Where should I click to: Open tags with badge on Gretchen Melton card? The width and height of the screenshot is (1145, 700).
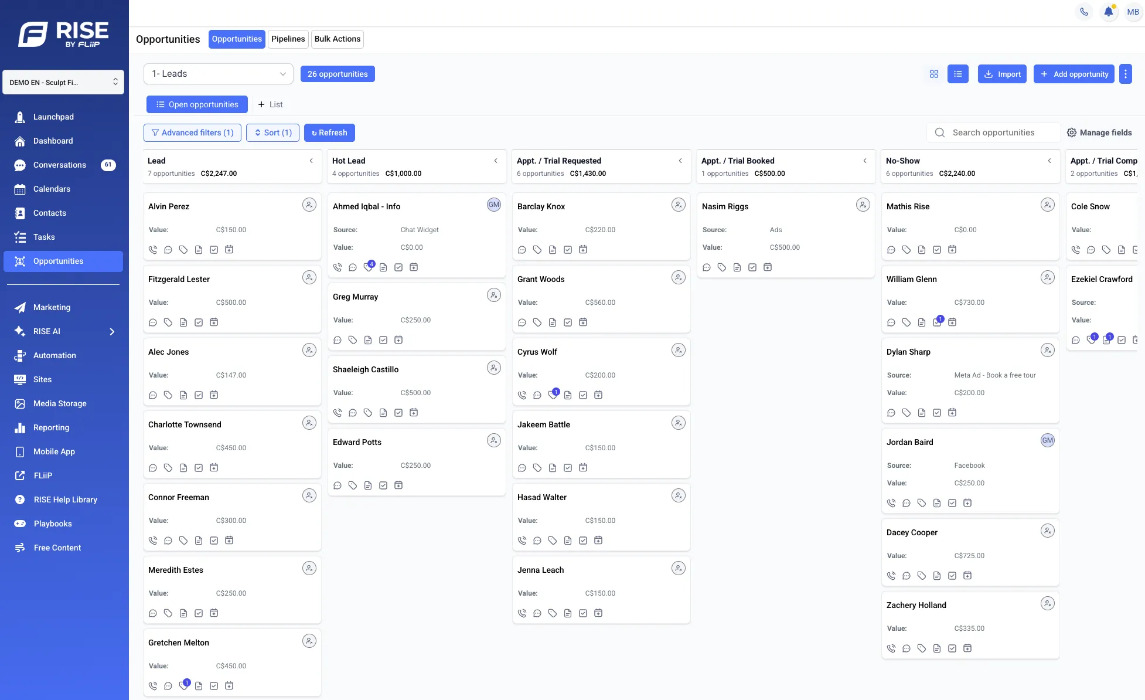[x=184, y=685]
